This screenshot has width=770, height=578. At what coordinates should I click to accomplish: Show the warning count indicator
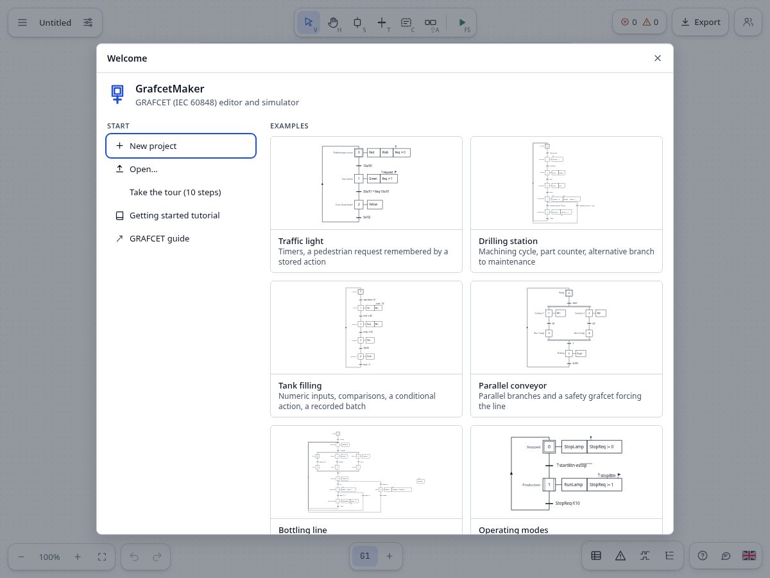click(x=651, y=22)
